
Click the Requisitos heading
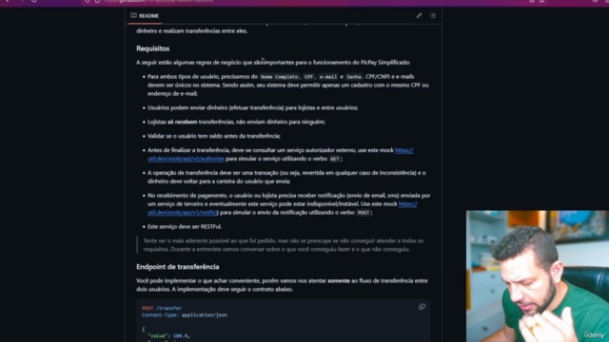(x=152, y=48)
